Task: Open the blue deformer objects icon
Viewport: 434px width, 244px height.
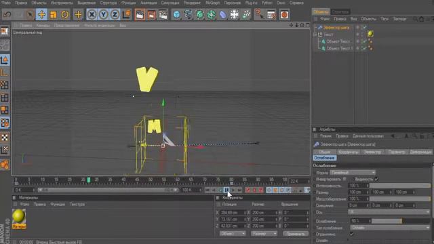Action: (223, 14)
